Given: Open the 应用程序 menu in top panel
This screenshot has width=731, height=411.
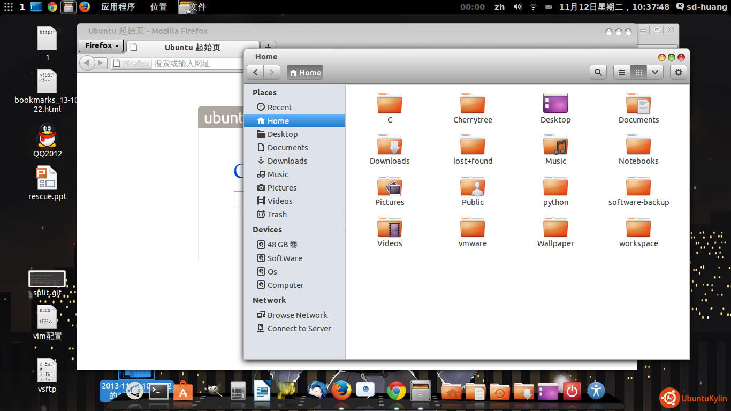Looking at the screenshot, I should pyautogui.click(x=118, y=7).
